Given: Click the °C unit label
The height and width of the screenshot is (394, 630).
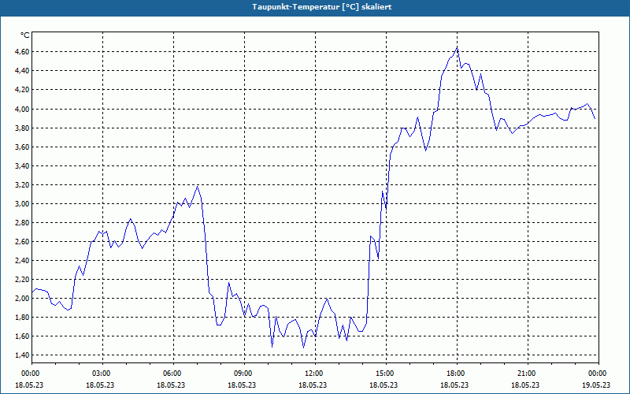Looking at the screenshot, I should (x=25, y=35).
